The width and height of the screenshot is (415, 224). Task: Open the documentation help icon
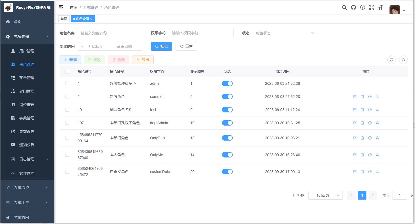coord(362,8)
